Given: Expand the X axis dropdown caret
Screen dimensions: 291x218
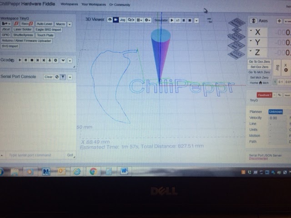Looking at the screenshot, I should click(251, 32).
